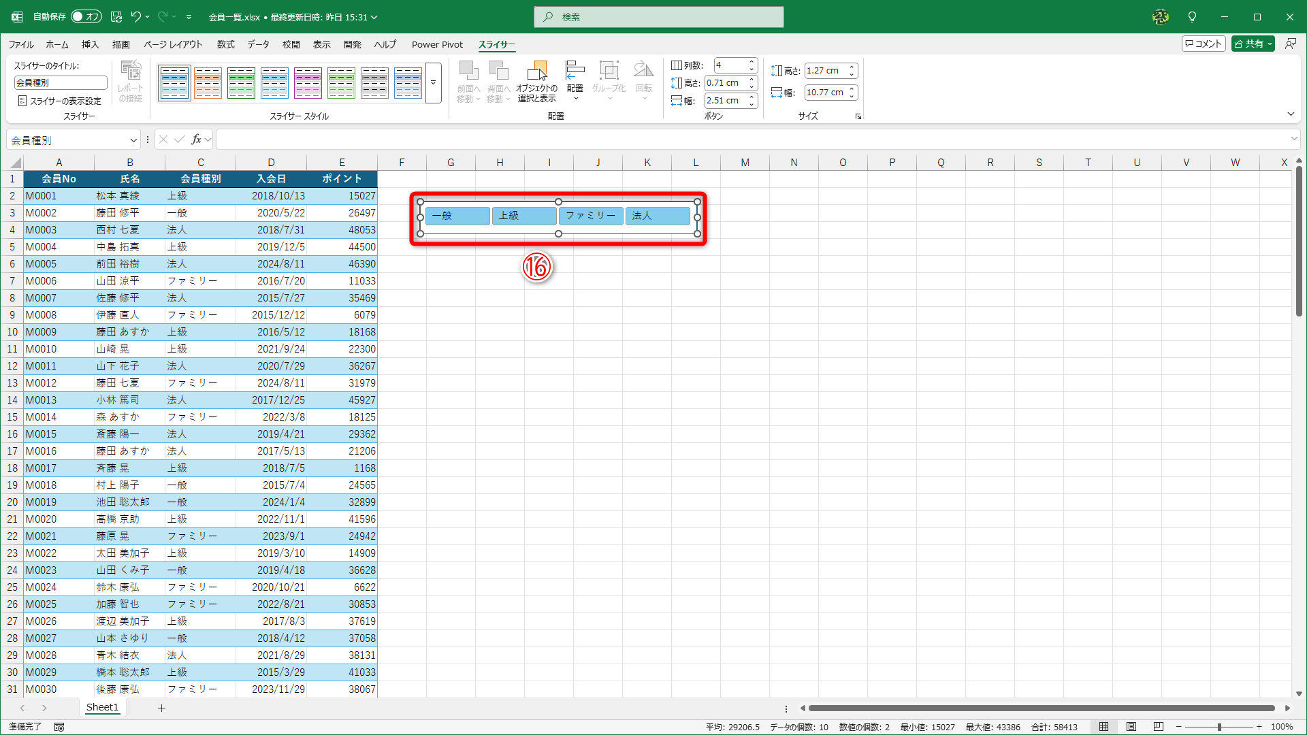Collapse the ribbon with the chevron

(1291, 114)
